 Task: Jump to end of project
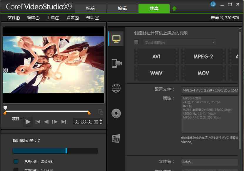(64, 122)
